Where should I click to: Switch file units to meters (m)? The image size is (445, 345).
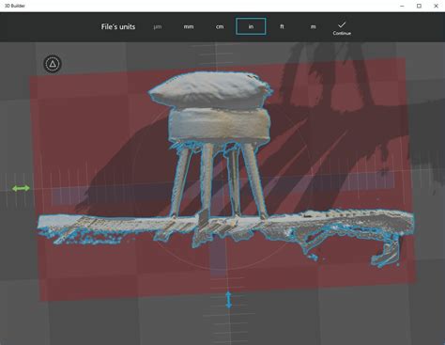click(x=313, y=26)
